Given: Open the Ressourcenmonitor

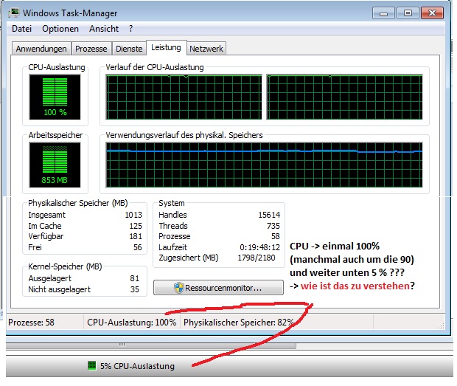Looking at the screenshot, I should coord(218,288).
